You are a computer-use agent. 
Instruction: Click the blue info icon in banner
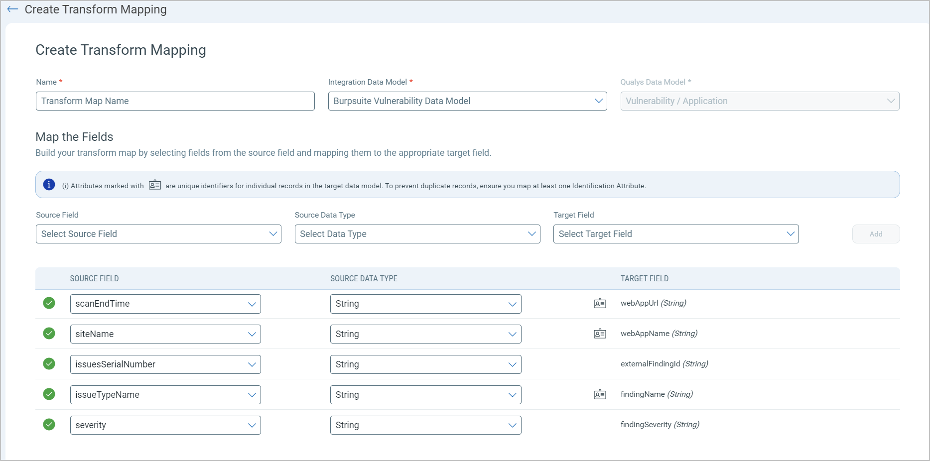[49, 185]
